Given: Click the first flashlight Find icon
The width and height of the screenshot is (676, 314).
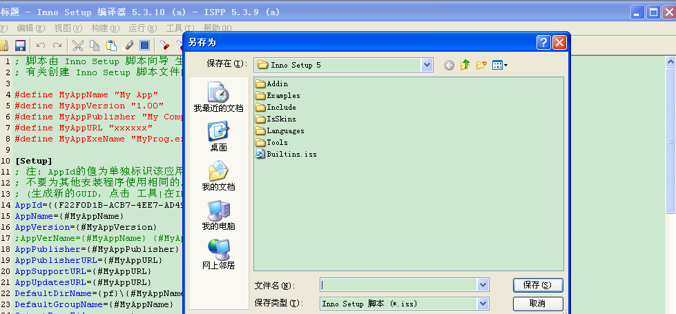Looking at the screenshot, I should point(164,46).
